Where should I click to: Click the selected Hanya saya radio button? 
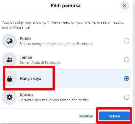(x=126, y=79)
